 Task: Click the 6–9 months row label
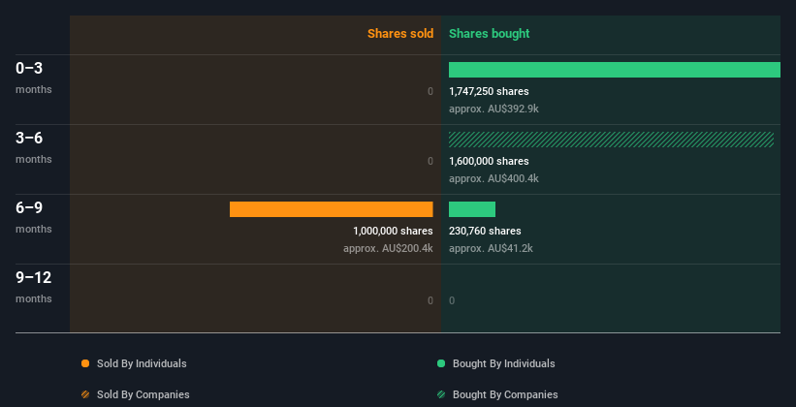point(34,217)
